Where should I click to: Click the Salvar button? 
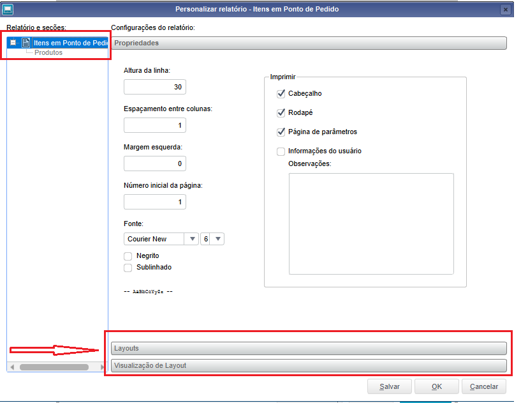click(390, 386)
